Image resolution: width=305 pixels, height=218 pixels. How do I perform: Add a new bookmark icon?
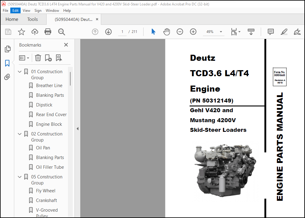coord(48,58)
